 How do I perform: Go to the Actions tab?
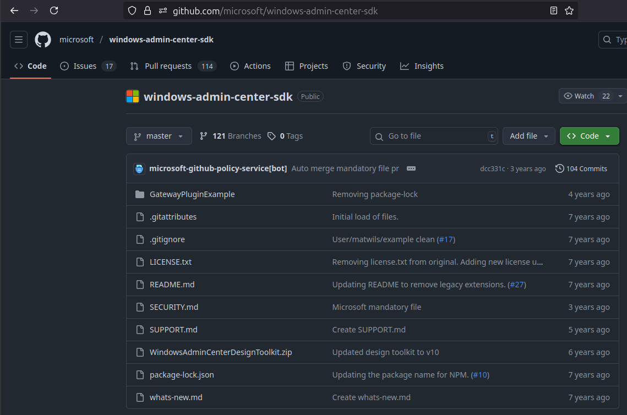pos(250,67)
